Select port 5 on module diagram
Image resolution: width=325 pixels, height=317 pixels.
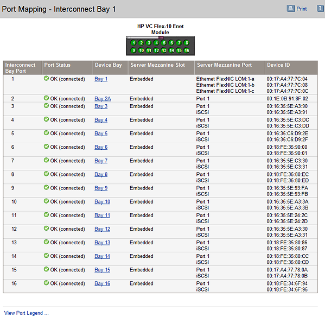164,43
